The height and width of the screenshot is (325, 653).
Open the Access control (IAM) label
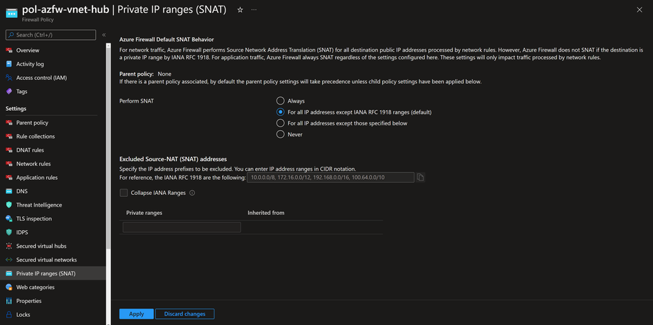pyautogui.click(x=41, y=78)
